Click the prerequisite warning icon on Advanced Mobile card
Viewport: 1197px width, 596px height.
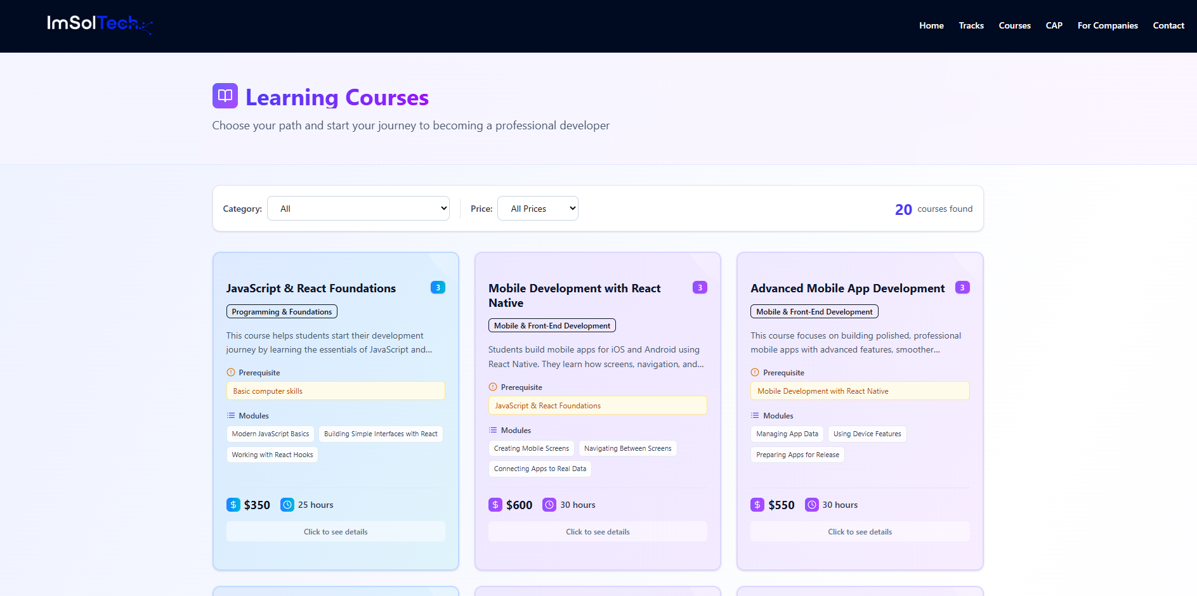755,373
